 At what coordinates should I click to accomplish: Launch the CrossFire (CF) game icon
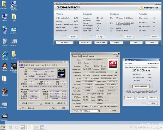coord(5,92)
